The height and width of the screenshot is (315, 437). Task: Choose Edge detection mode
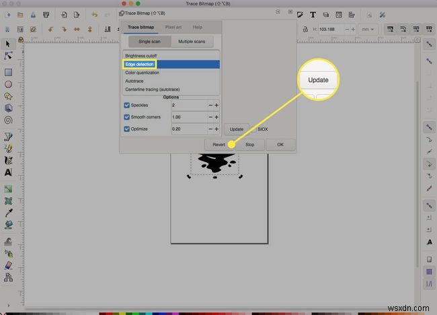tap(171, 64)
